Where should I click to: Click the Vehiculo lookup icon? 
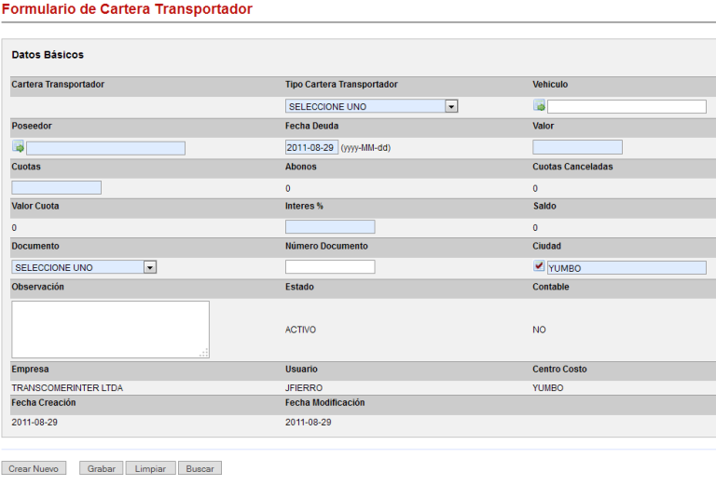tap(539, 105)
